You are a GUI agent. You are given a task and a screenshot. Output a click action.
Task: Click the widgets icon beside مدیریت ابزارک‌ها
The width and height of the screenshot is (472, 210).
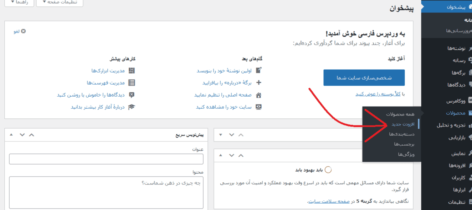tap(132, 71)
